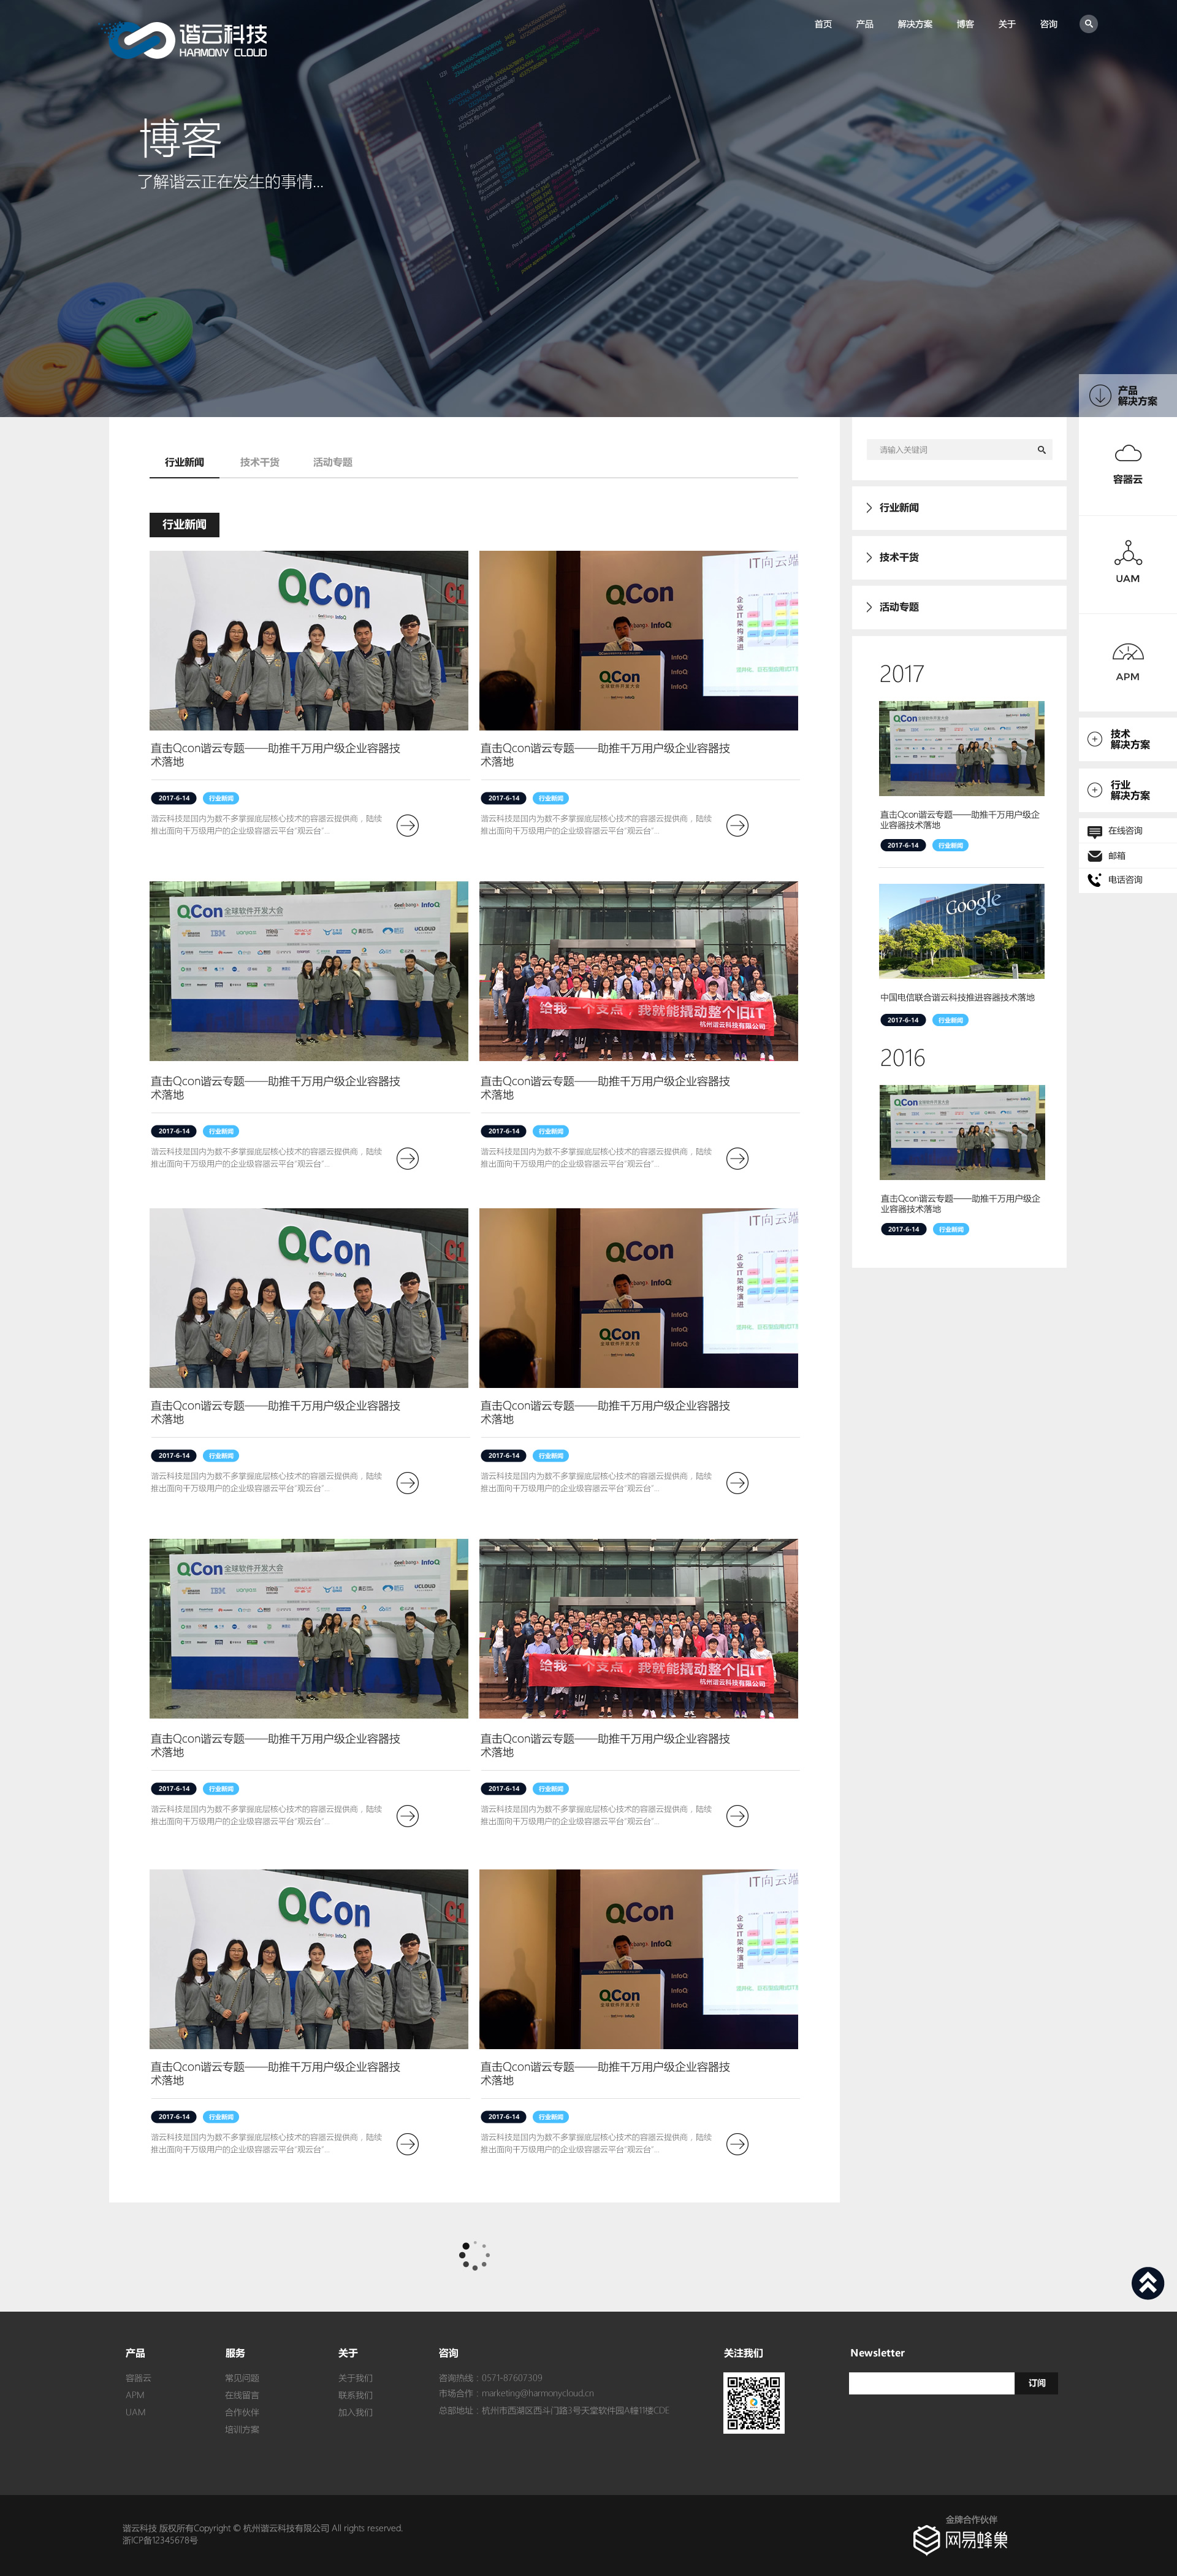Open the Google building thumbnail in sidebar
Image resolution: width=1177 pixels, height=2576 pixels.
[x=961, y=931]
